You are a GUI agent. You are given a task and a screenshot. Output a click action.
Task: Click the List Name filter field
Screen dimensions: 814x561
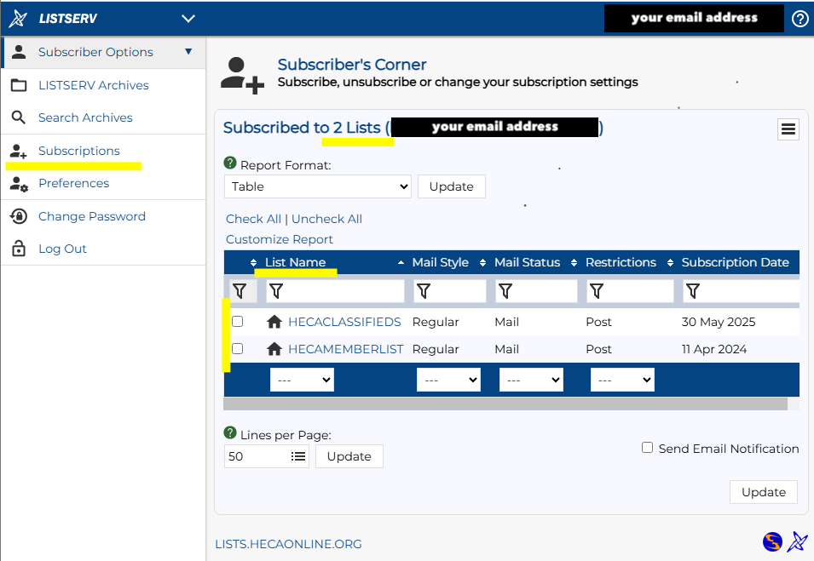(335, 291)
